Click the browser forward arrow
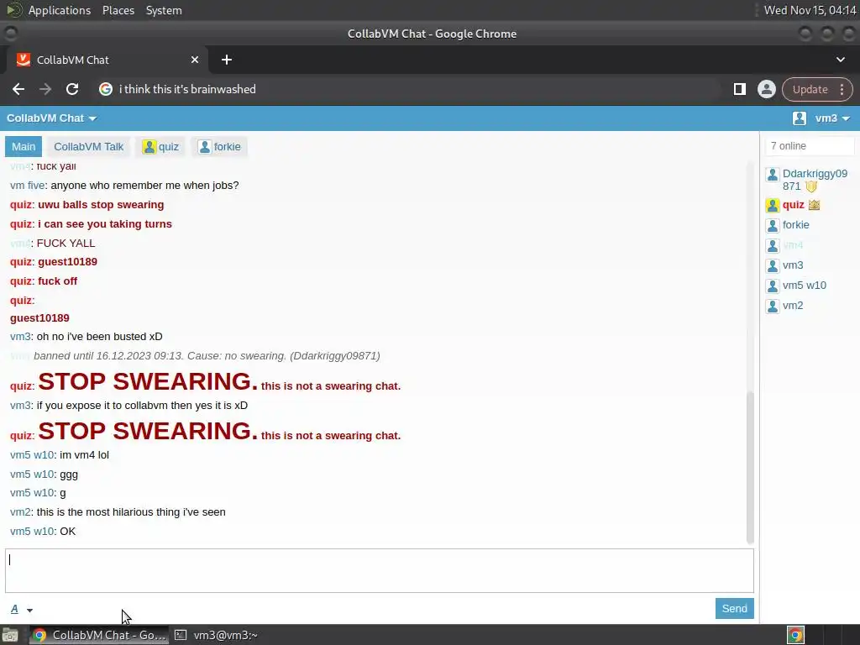The height and width of the screenshot is (645, 860). pyautogui.click(x=45, y=89)
